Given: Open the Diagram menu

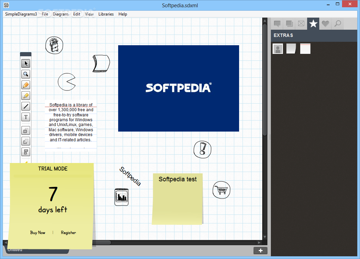Looking at the screenshot, I should 60,14.
